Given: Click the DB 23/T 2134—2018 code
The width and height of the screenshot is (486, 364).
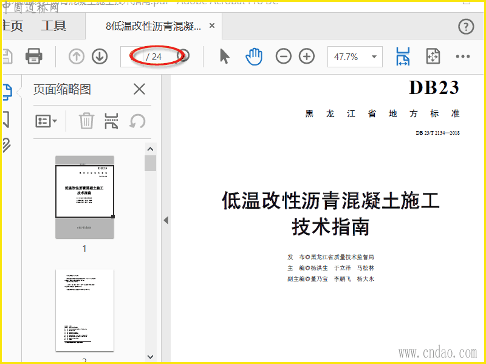Looking at the screenshot, I should 437,133.
